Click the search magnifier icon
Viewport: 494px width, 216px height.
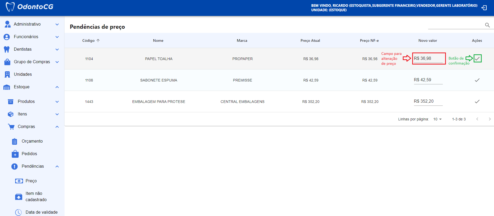487,25
